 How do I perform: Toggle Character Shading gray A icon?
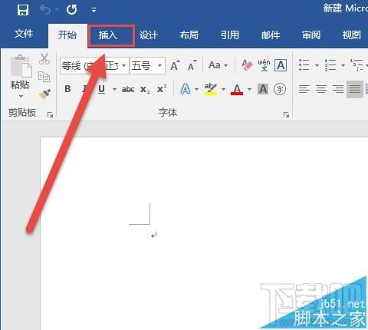(x=263, y=89)
